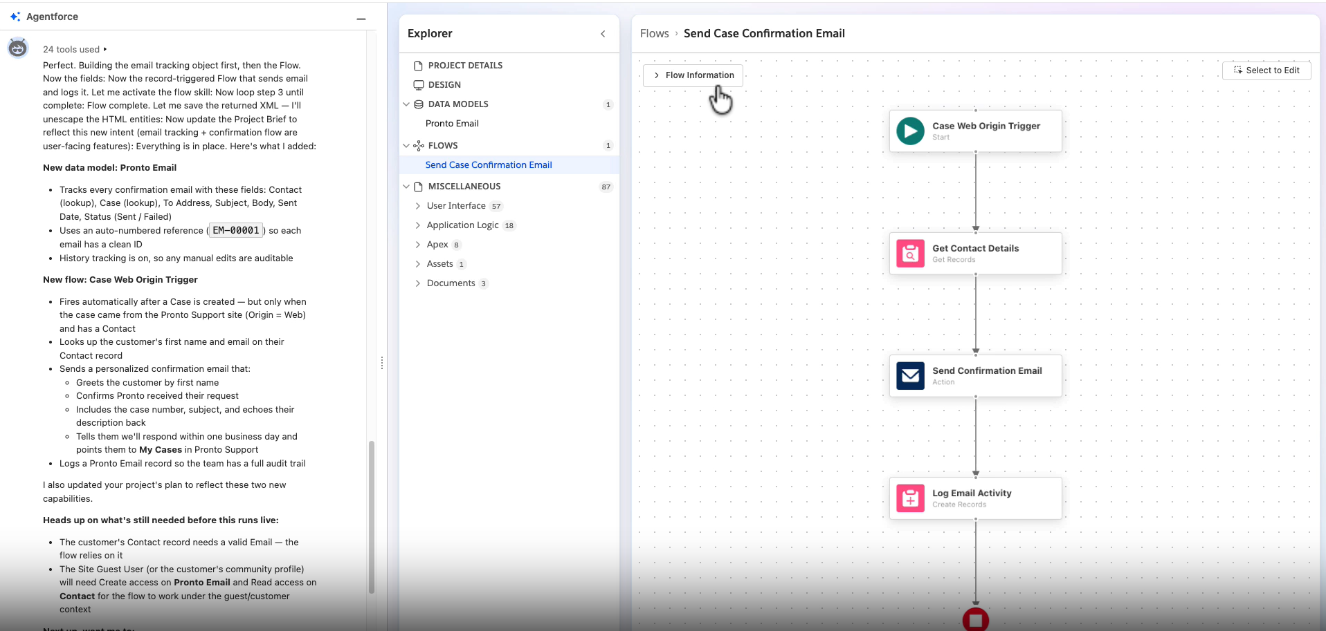Click the Project Details page icon
The height and width of the screenshot is (631, 1326).
pyautogui.click(x=418, y=66)
